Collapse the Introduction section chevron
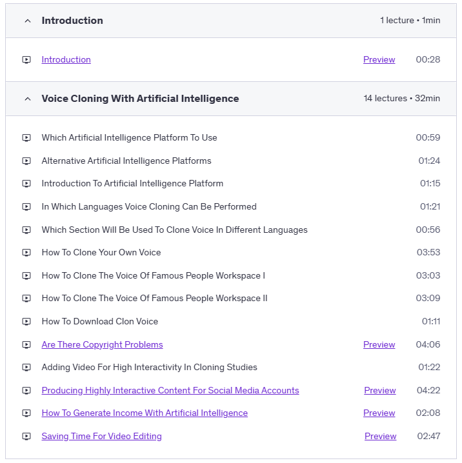This screenshot has height=463, width=462. pos(27,21)
